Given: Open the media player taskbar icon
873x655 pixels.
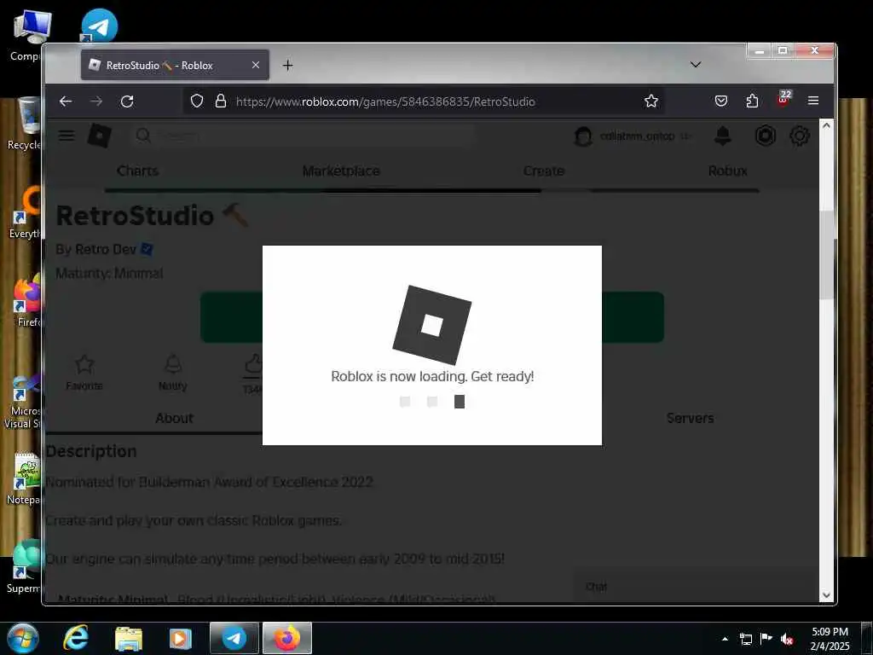Looking at the screenshot, I should click(180, 638).
